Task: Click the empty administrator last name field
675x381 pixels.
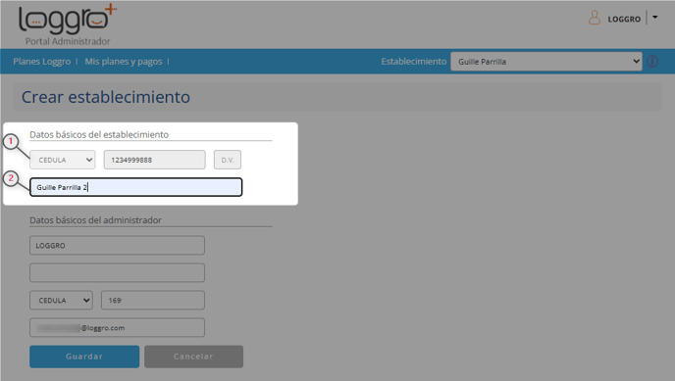Action: [117, 272]
